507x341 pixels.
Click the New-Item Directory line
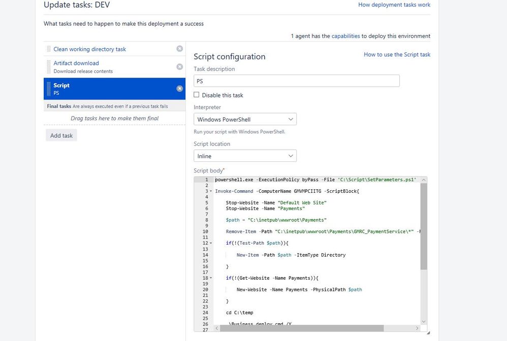[291, 255]
